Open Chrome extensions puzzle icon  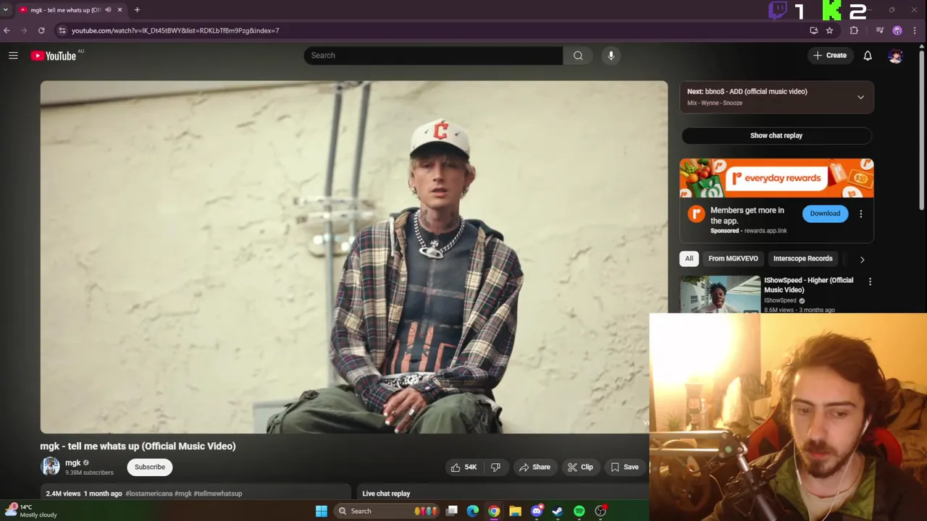pyautogui.click(x=854, y=30)
